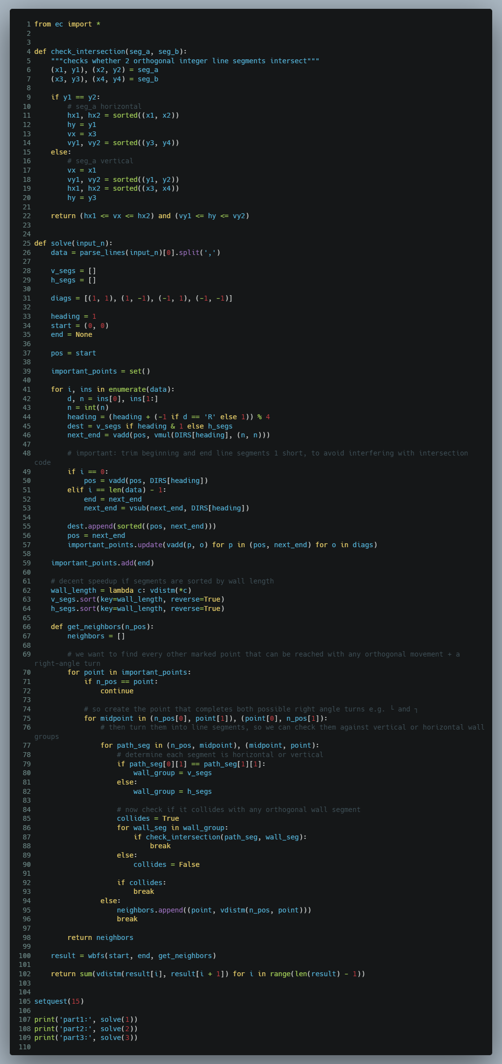Click the heading modulo calculation on line 44

click(x=169, y=417)
